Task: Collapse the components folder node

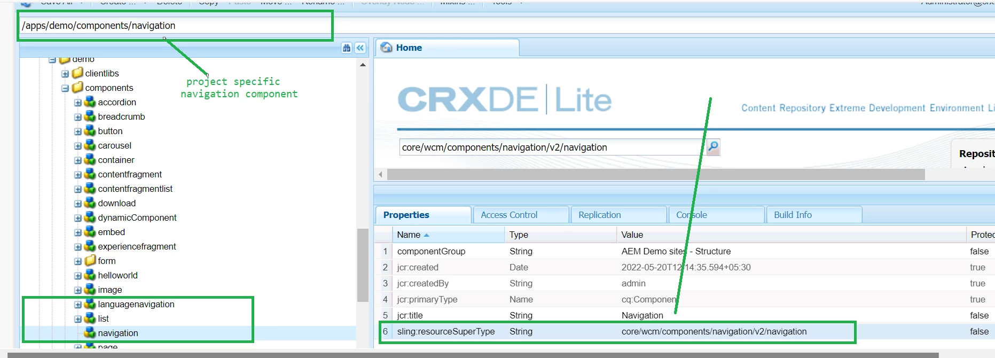Action: click(65, 88)
